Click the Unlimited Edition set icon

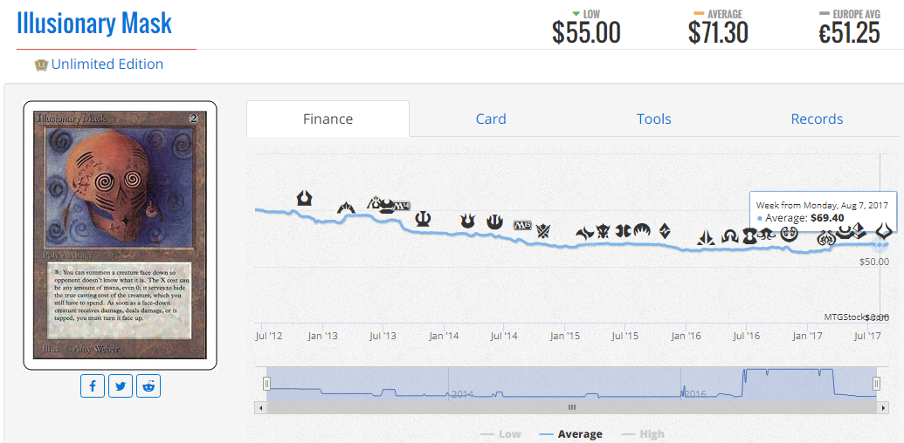41,65
